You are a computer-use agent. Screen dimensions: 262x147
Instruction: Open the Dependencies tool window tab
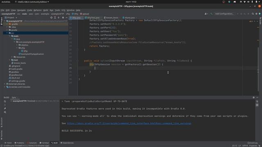67,143
